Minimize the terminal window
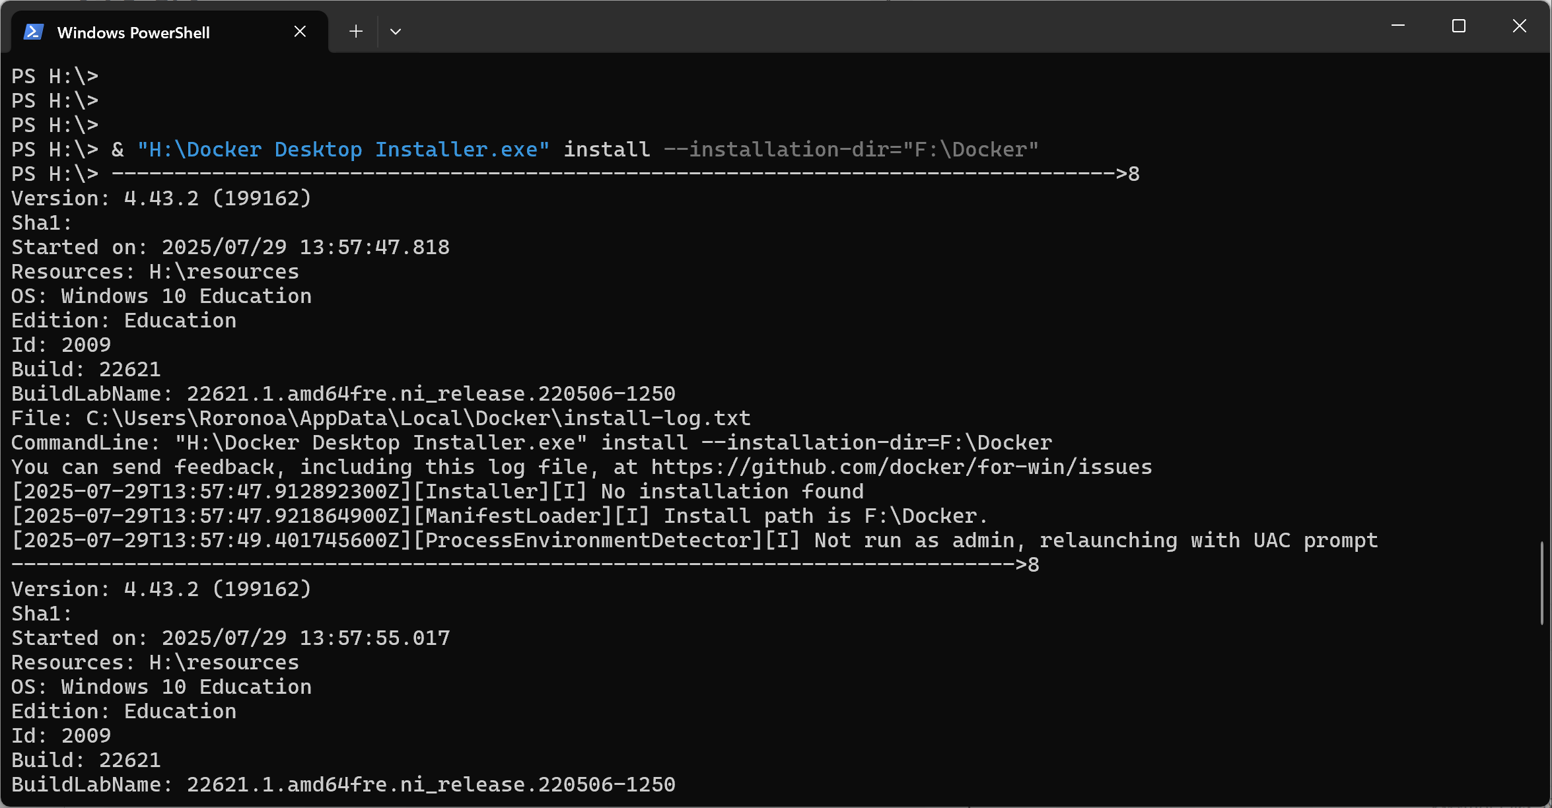 tap(1398, 26)
